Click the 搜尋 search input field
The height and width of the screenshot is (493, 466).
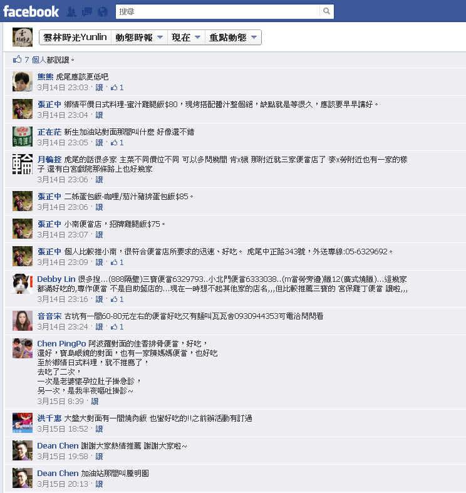click(217, 11)
